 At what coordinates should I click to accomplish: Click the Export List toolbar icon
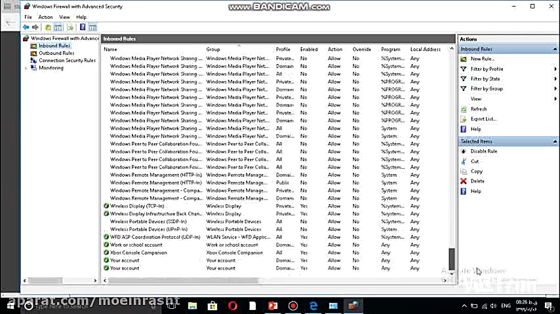pos(70,27)
